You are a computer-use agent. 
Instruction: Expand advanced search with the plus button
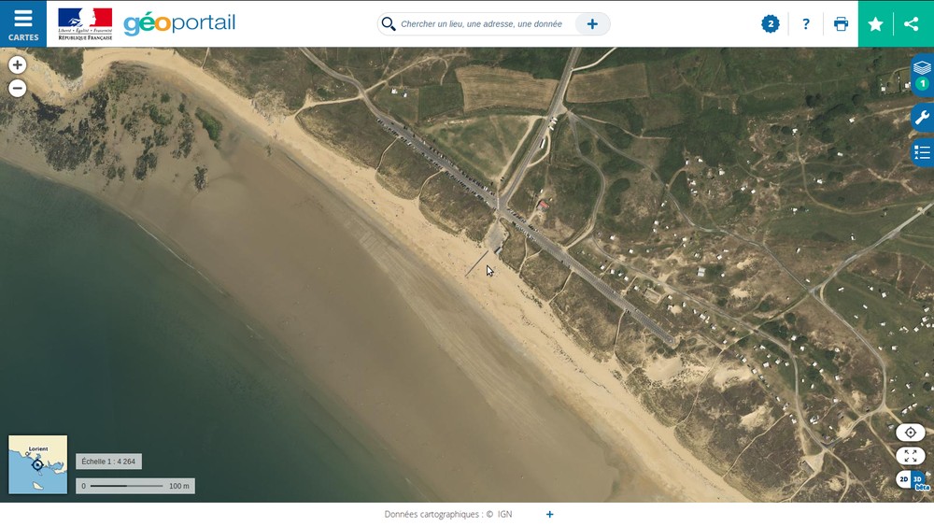(x=592, y=24)
